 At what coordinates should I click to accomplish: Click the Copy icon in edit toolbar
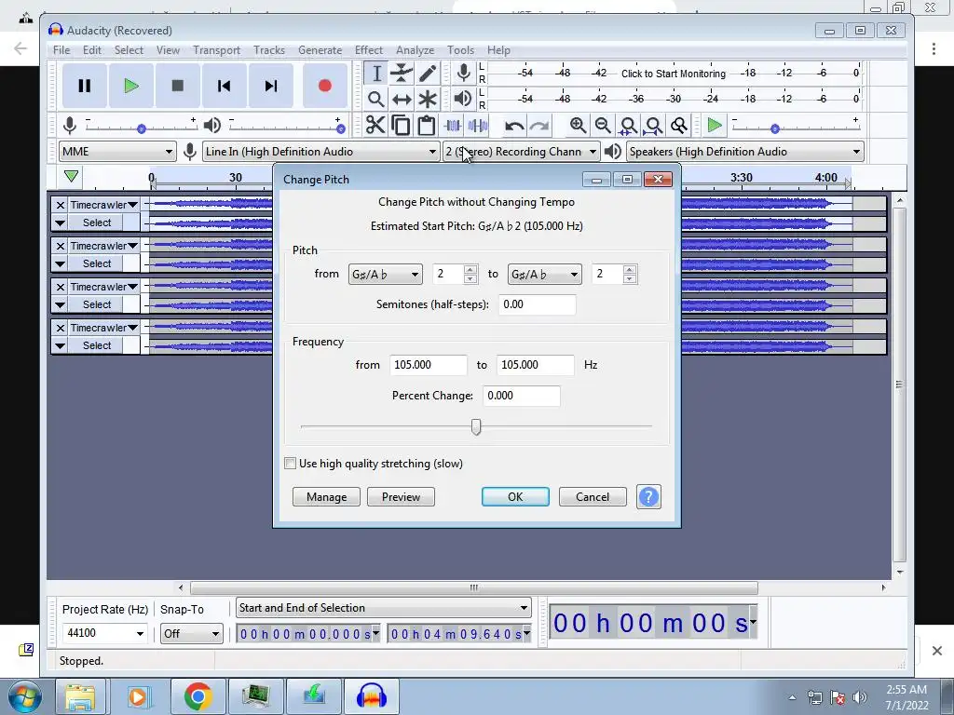401,126
